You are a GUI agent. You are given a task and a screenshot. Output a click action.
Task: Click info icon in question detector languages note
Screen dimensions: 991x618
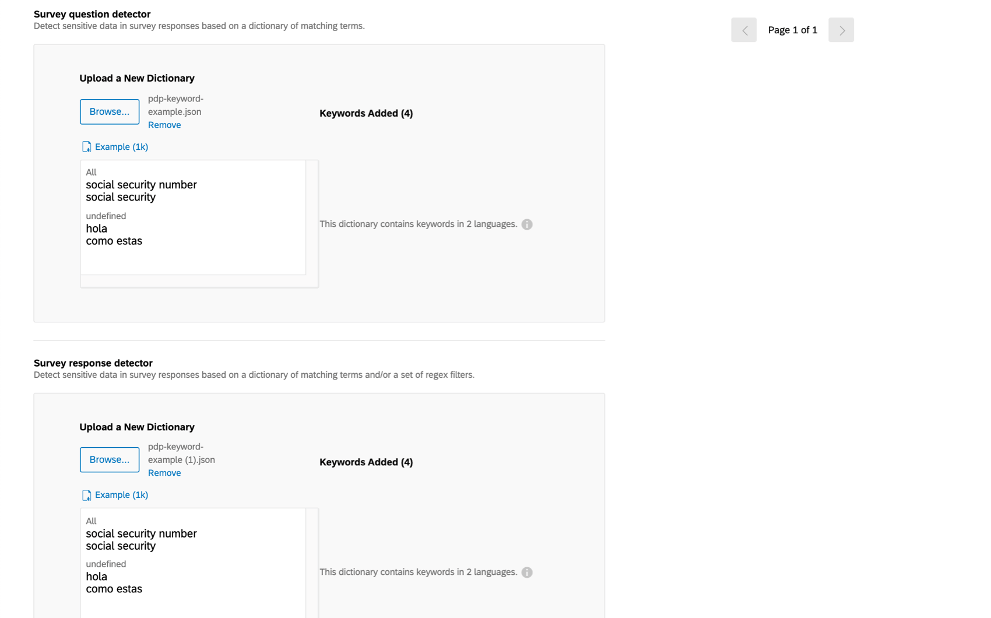click(x=527, y=224)
